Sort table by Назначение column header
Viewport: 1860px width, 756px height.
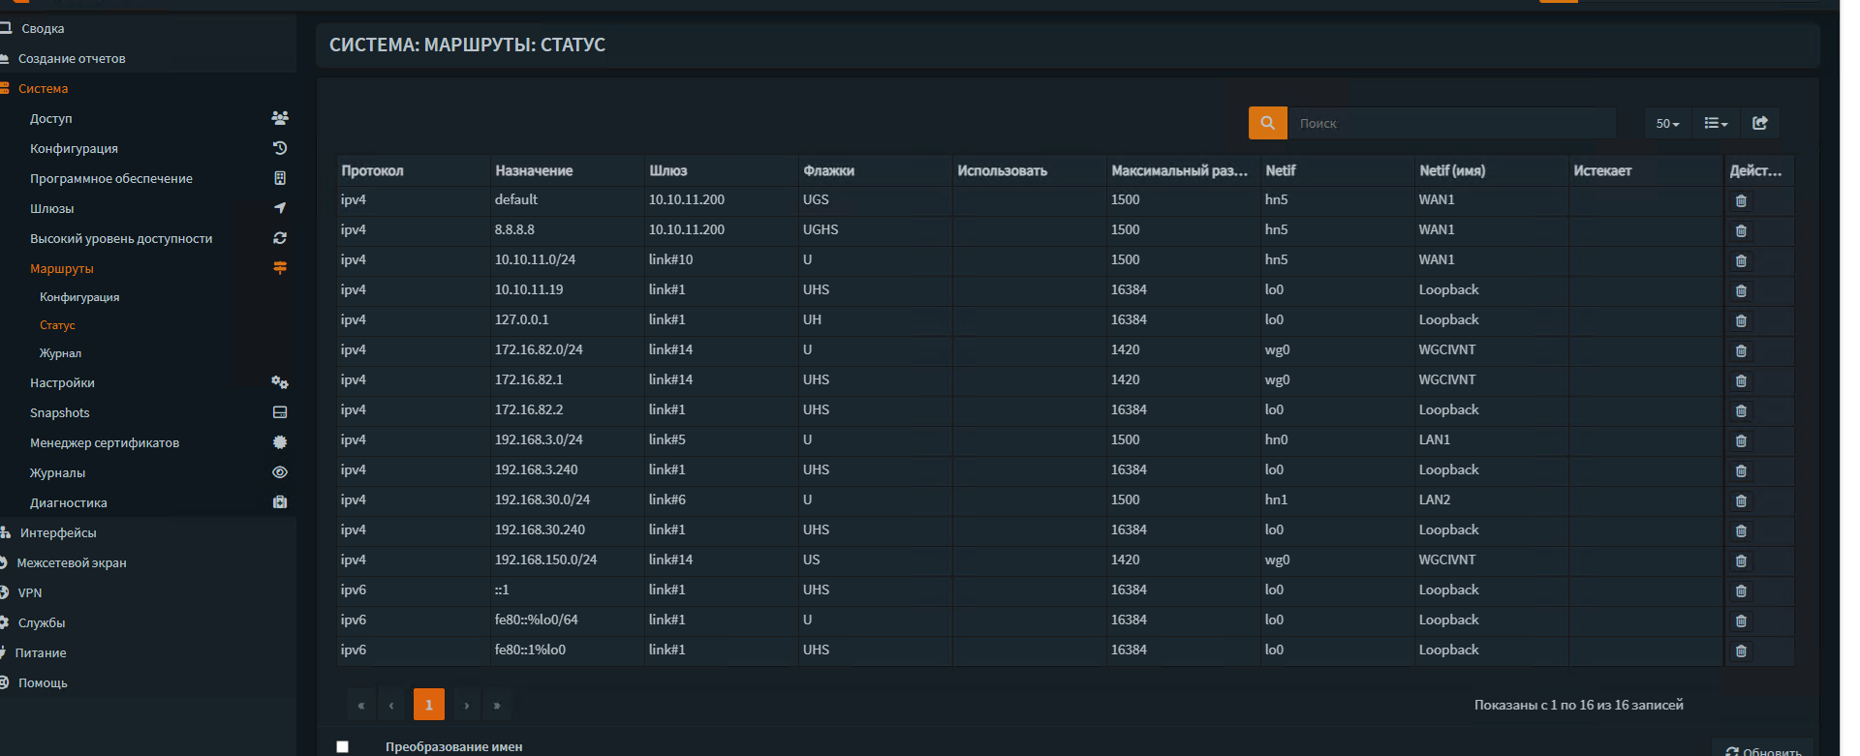[x=534, y=170]
